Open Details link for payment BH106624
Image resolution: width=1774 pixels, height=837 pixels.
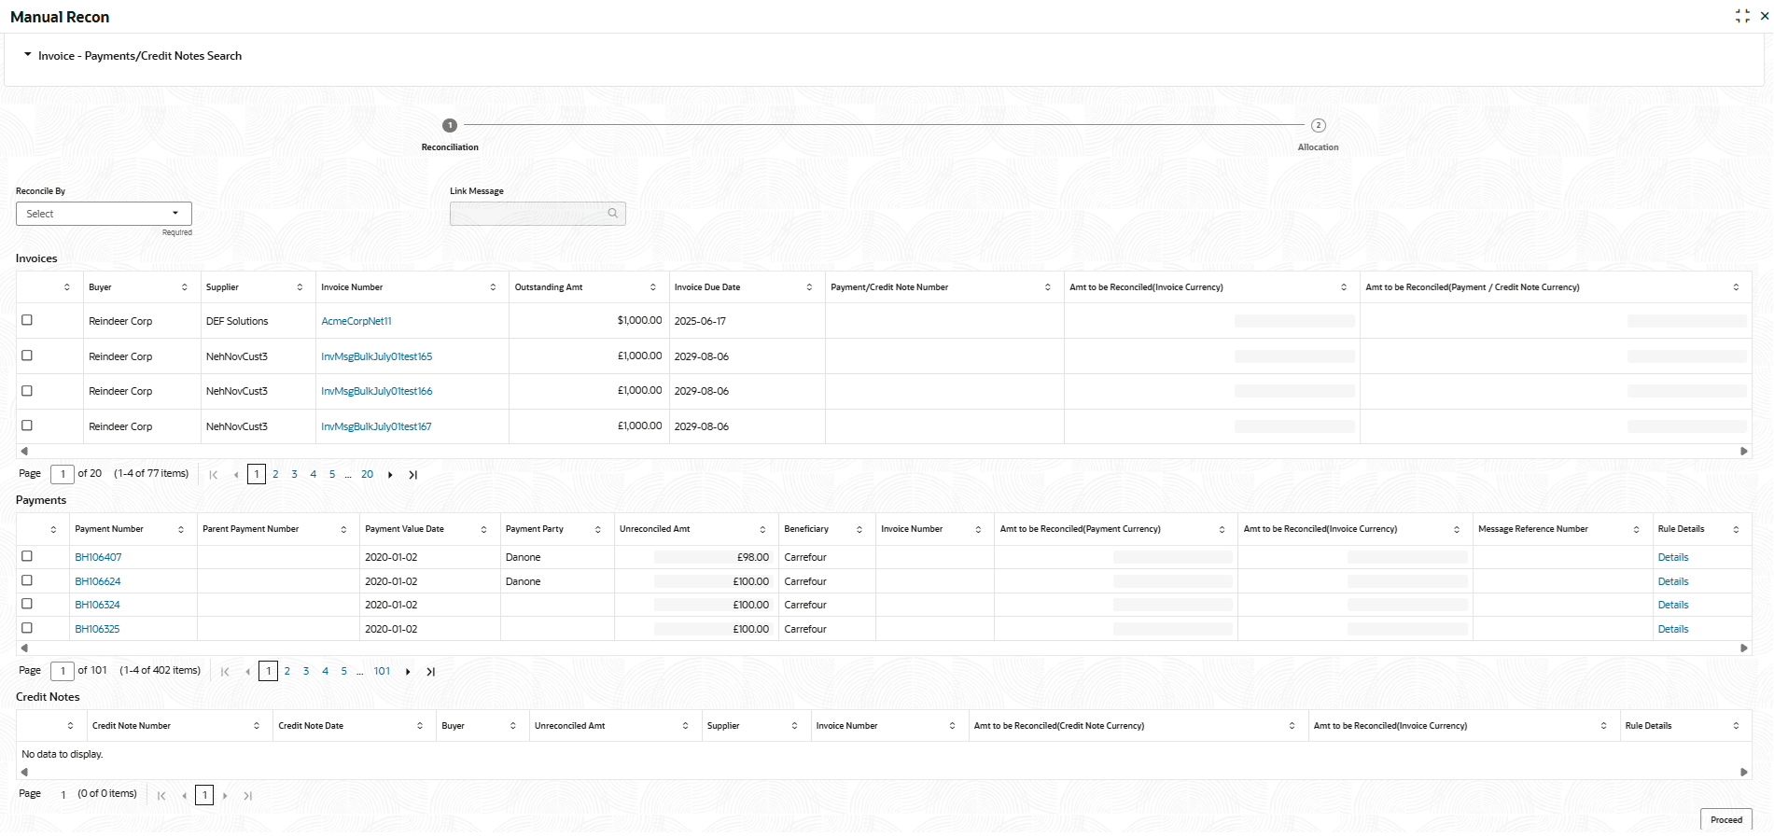[x=1673, y=582]
